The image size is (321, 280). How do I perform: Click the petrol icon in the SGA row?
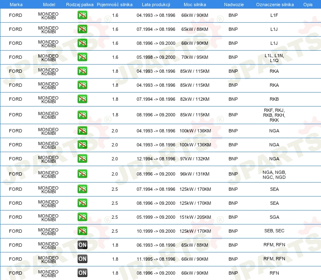[82, 217]
